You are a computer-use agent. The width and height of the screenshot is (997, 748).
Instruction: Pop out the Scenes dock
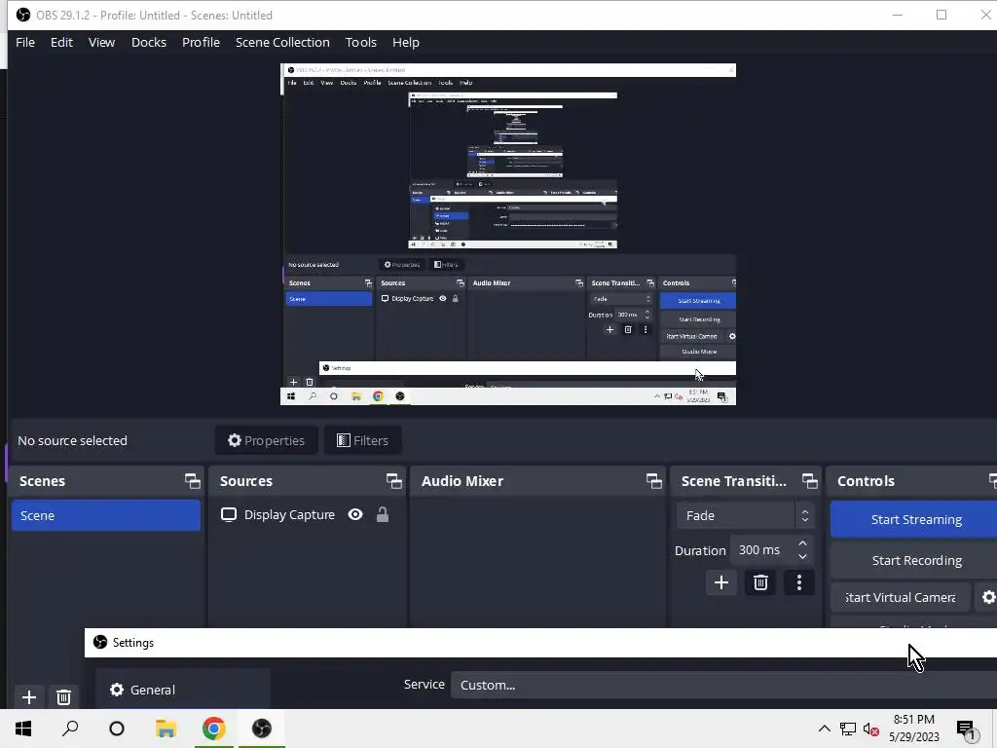tap(192, 481)
